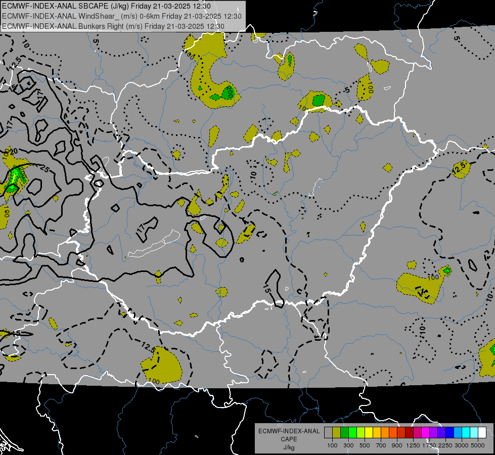Select the indigo legend swatch

442,433
